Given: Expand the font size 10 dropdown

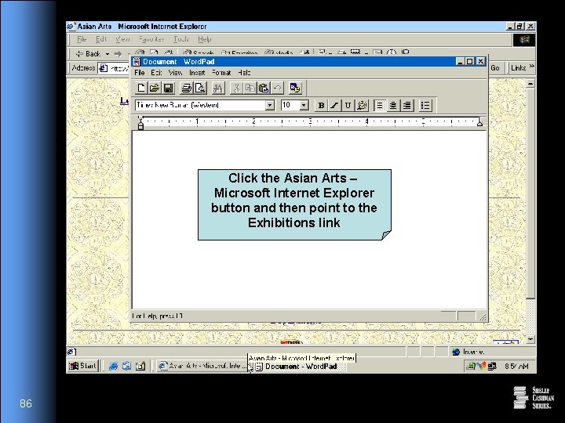Looking at the screenshot, I should 304,105.
